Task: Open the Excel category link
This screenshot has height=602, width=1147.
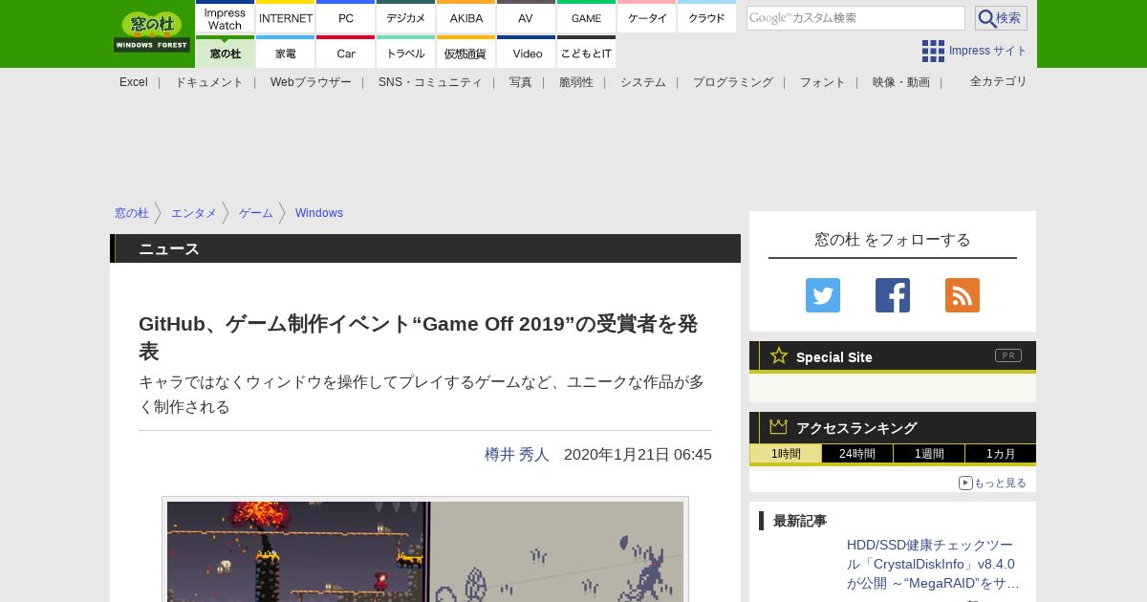Action: tap(134, 82)
